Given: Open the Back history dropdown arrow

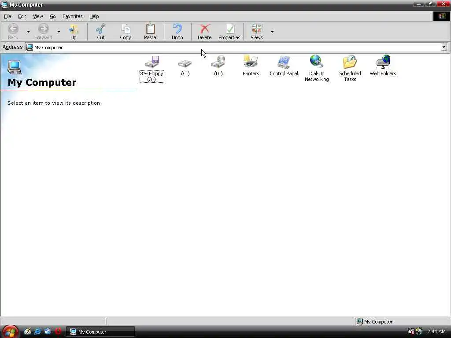Looking at the screenshot, I should 29,32.
